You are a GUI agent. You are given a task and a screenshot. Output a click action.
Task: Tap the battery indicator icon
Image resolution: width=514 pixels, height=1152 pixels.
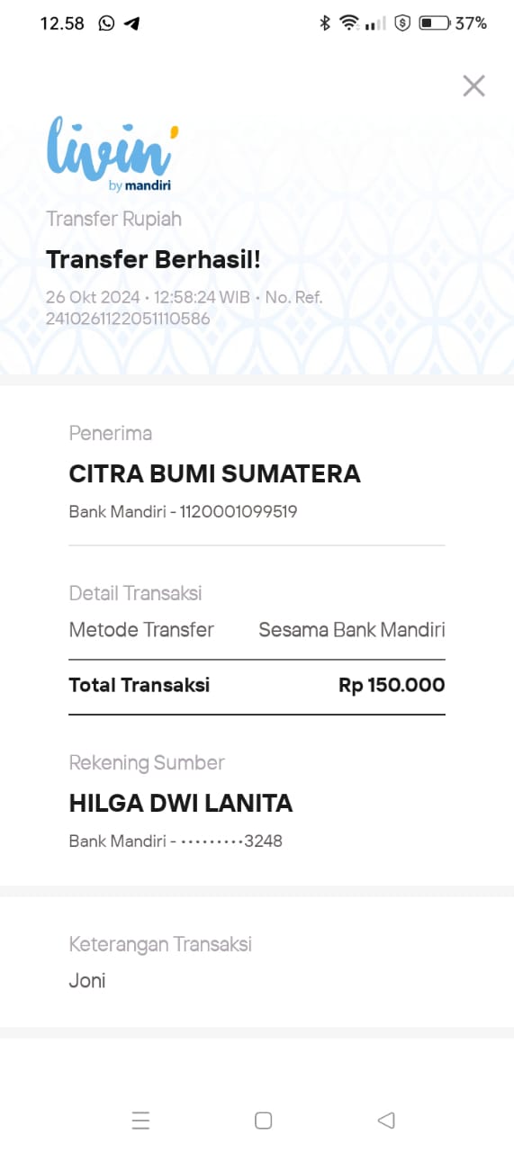click(x=434, y=23)
